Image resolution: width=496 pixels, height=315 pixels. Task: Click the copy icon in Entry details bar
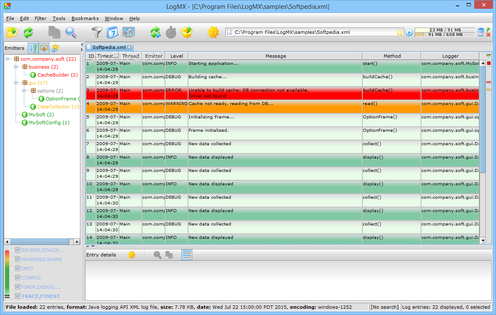point(169,255)
